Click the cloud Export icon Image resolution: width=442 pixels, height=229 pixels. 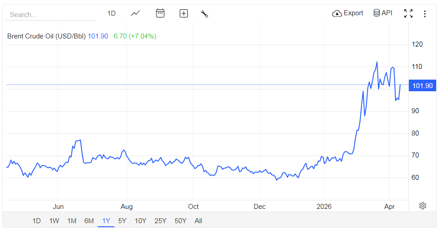click(x=337, y=13)
